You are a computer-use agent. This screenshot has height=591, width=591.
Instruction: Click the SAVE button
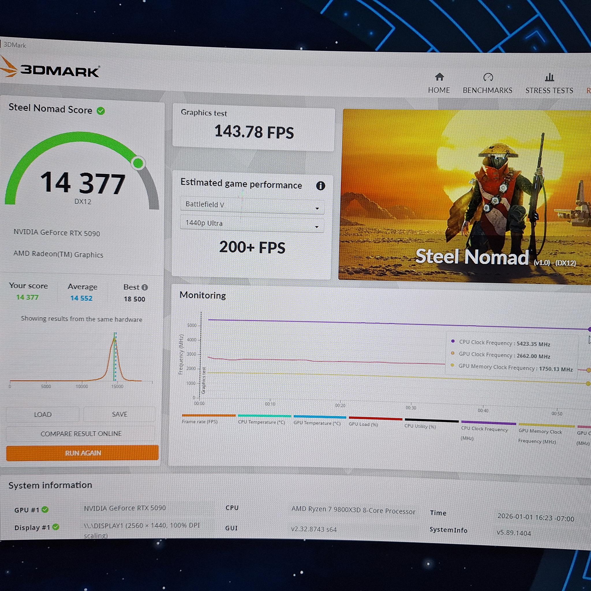pos(119,414)
